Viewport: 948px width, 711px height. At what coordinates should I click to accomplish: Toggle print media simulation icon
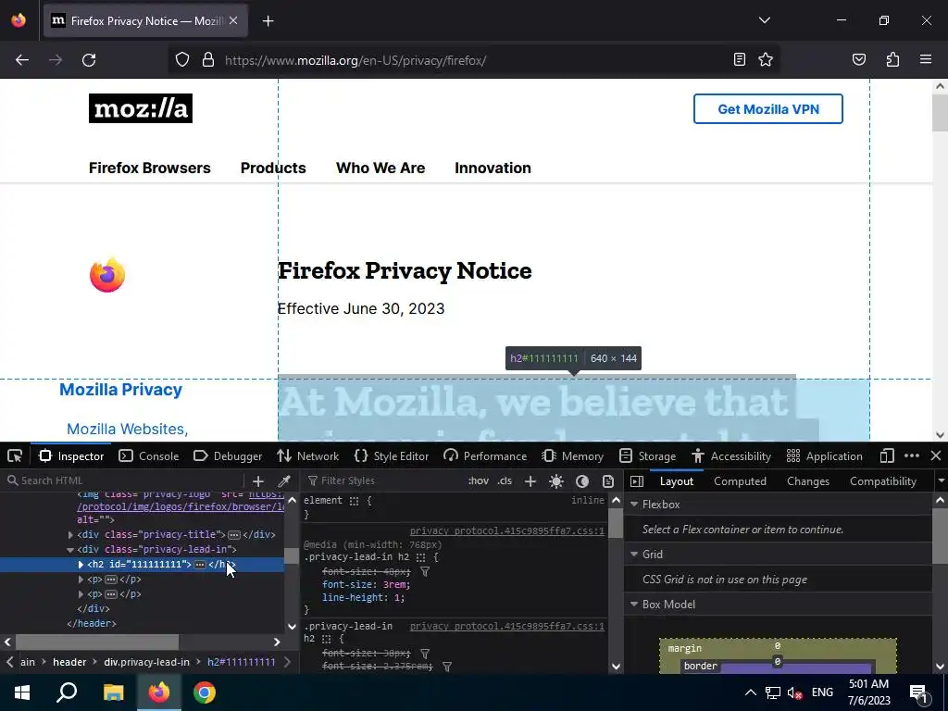tap(608, 480)
